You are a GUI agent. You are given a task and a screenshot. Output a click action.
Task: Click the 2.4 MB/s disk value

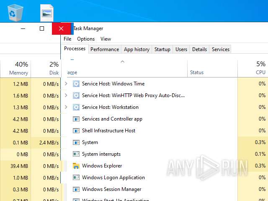pos(49,143)
